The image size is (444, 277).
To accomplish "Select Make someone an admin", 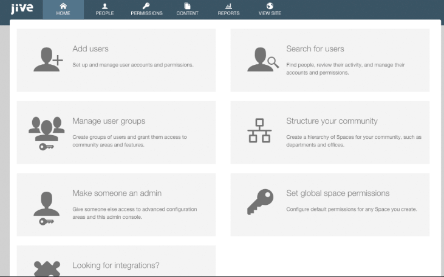I will pyautogui.click(x=117, y=193).
